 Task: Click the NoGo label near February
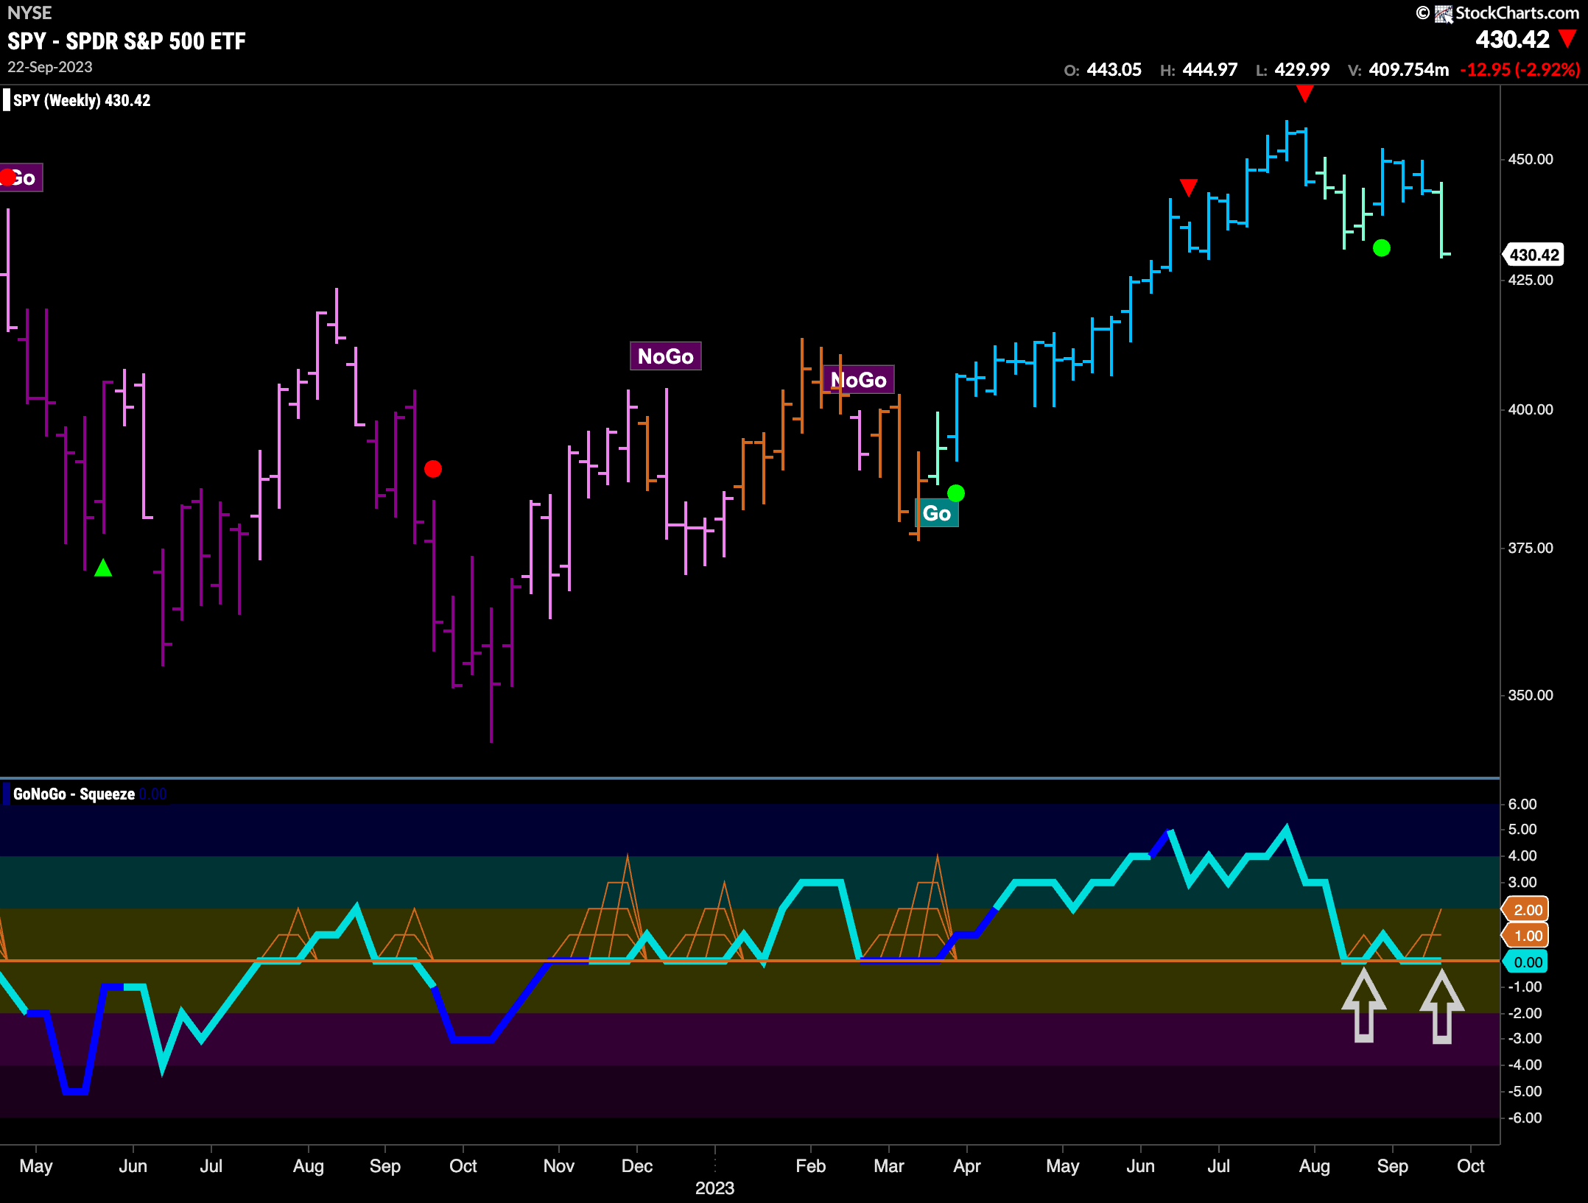(x=859, y=380)
